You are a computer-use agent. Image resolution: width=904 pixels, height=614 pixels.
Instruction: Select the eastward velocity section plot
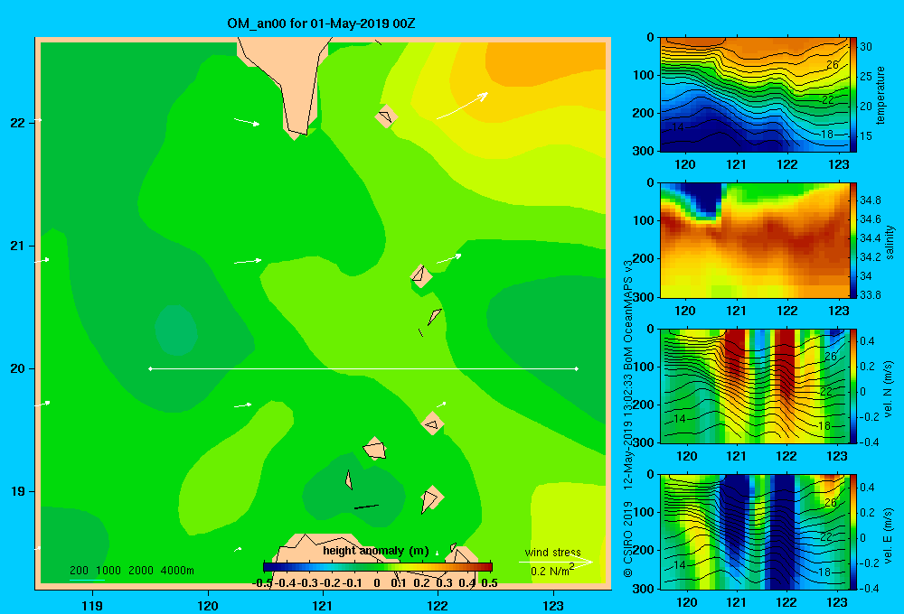(754, 532)
